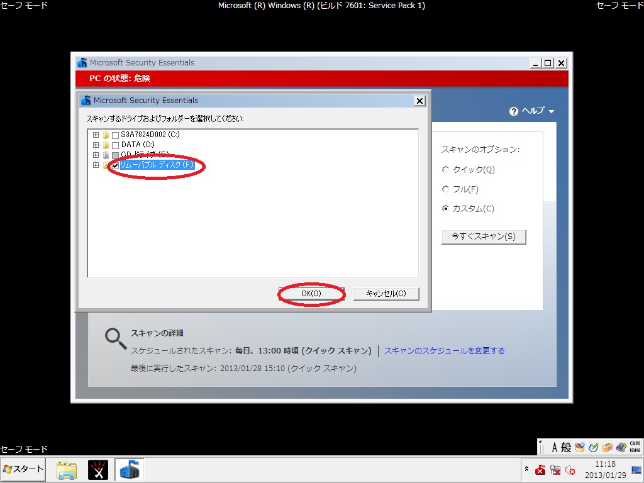
Task: Click the muted volume tray icon
Action: tap(570, 470)
